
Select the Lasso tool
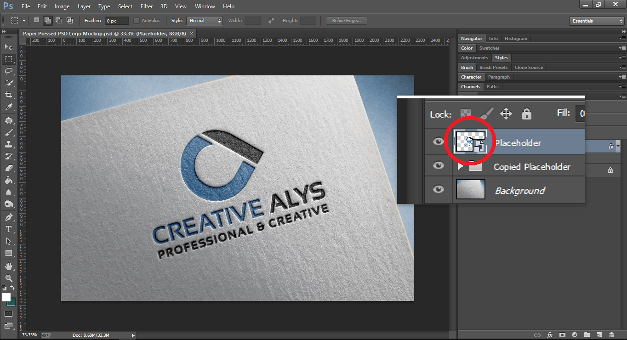[x=8, y=71]
